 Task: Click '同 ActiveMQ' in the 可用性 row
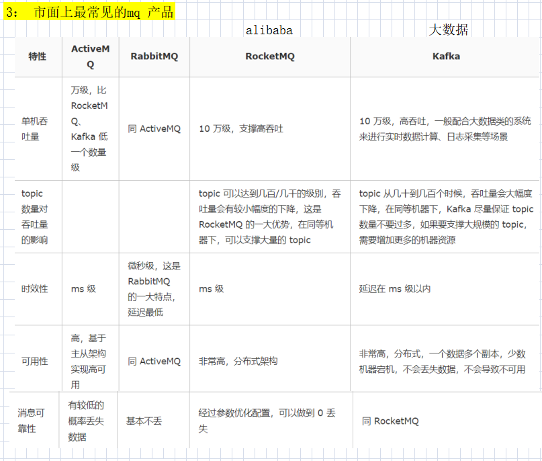point(154,362)
